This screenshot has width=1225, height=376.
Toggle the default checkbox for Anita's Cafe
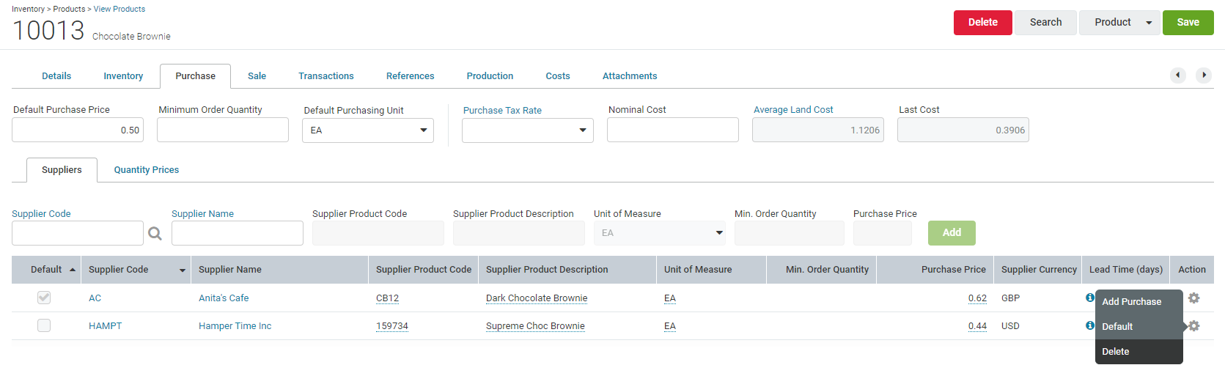[x=44, y=298]
